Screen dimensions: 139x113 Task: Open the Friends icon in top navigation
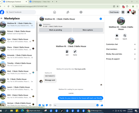point(68,12)
